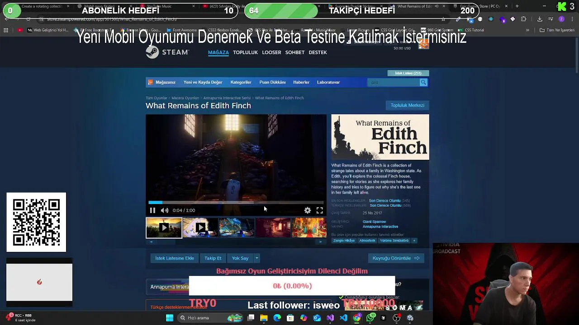The image size is (579, 325).
Task: Open File Explorer from taskbar
Action: (264, 318)
